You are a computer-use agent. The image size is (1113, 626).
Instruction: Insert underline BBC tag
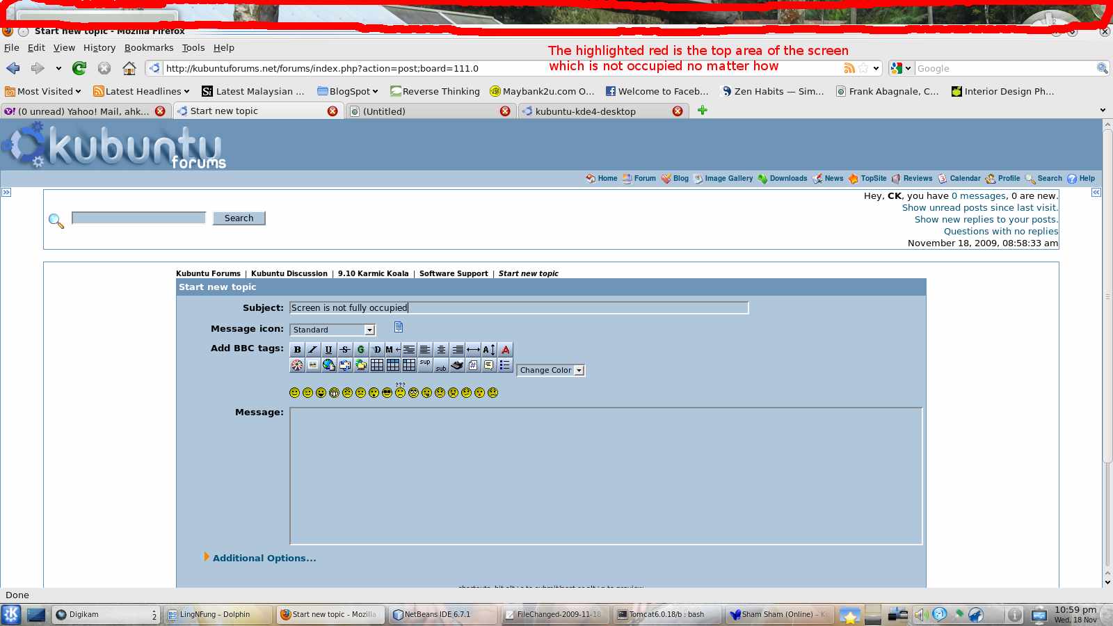click(x=329, y=350)
